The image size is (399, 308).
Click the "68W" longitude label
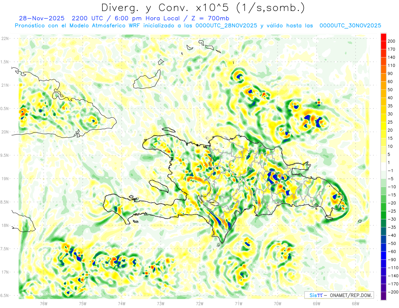coord(355,304)
